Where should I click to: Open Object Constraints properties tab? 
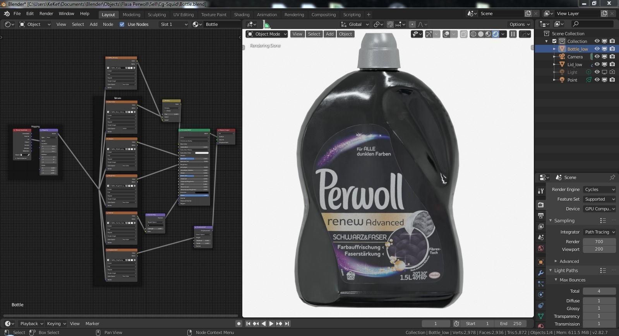click(541, 305)
